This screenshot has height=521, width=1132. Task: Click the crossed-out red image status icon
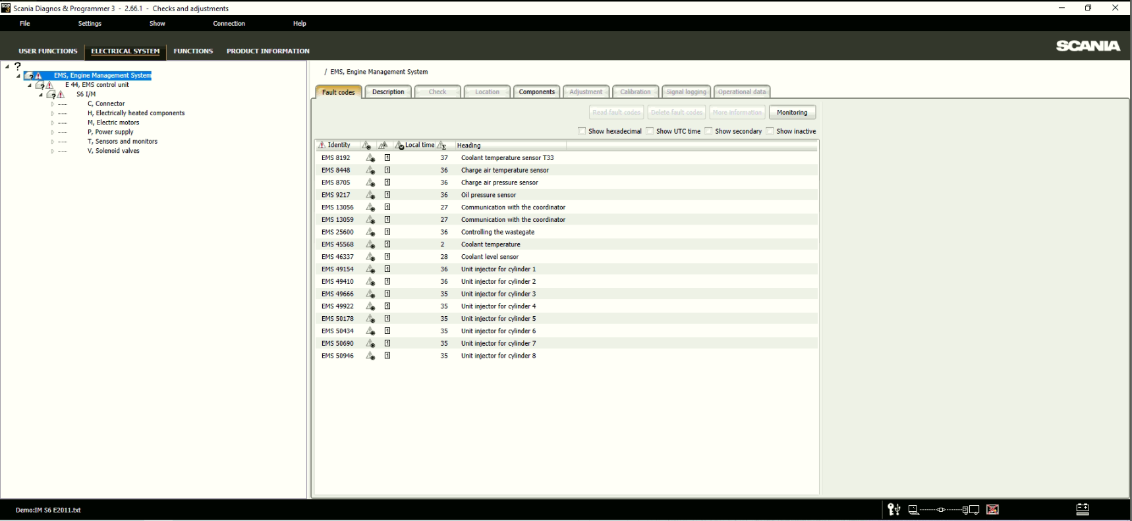coord(992,509)
